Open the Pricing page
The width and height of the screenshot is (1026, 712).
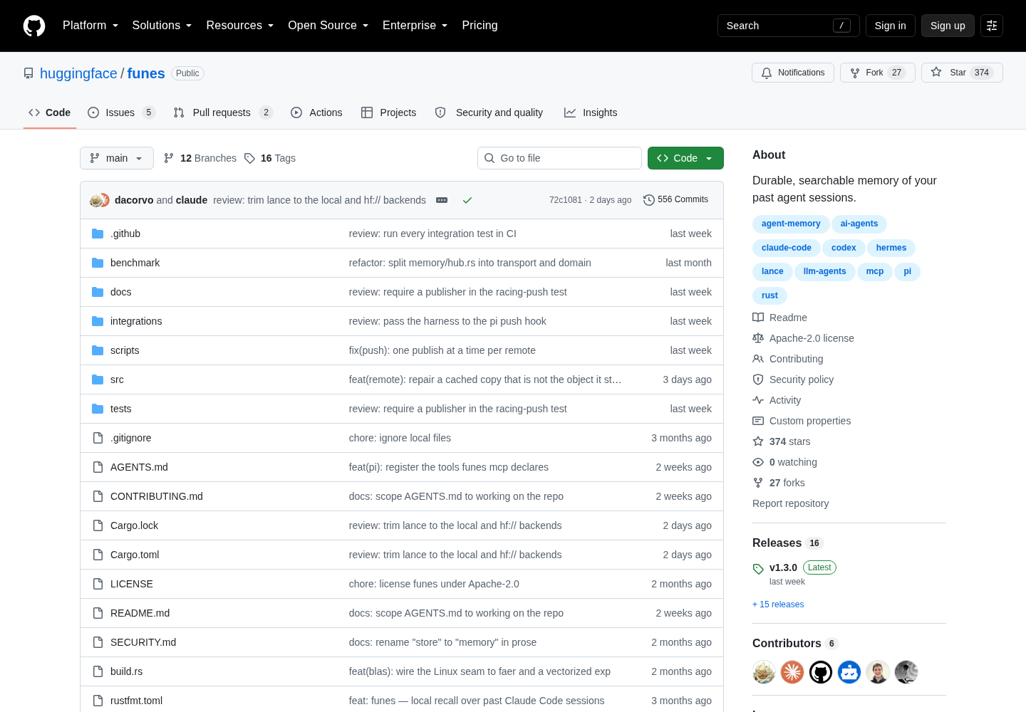480,26
